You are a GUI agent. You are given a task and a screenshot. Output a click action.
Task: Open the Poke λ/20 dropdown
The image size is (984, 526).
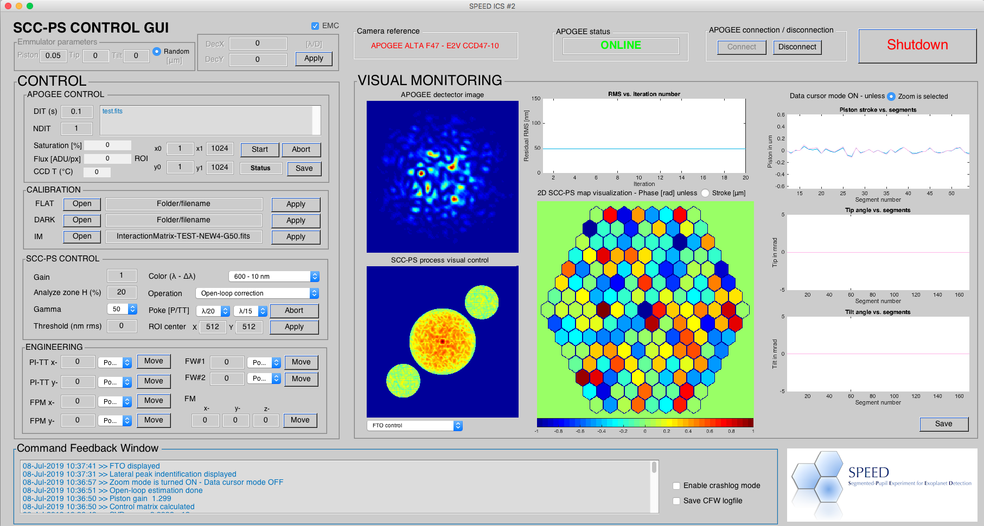213,311
